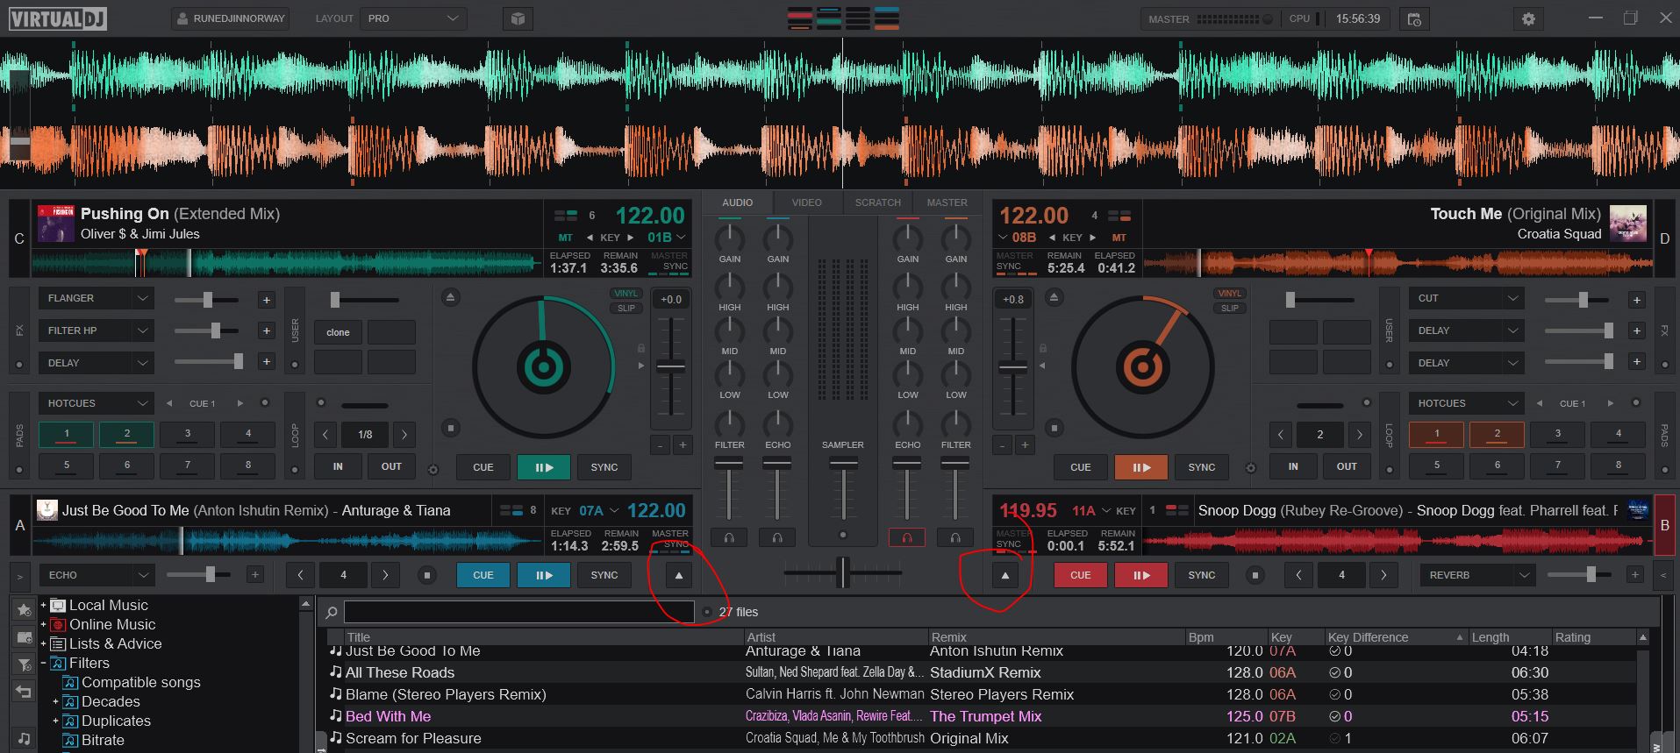Stop deck C with the round stop button
The image size is (1680, 753).
pos(451,428)
